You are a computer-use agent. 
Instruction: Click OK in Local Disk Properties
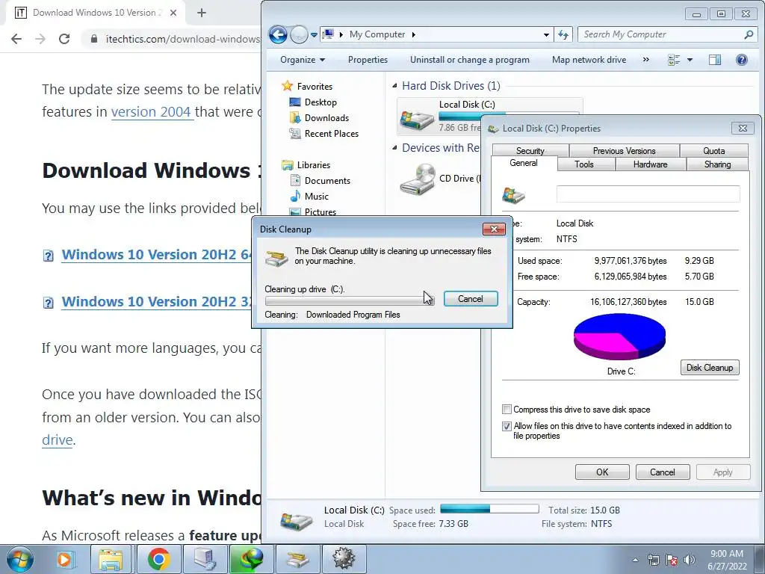(602, 472)
